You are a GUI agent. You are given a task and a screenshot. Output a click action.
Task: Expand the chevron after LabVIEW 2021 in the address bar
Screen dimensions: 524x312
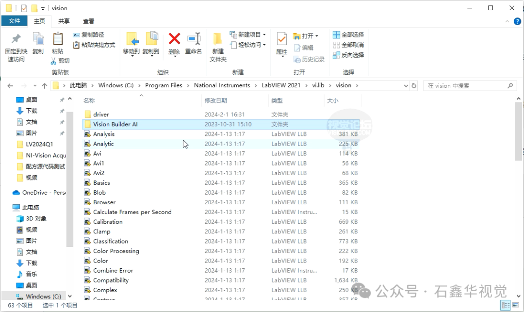point(307,85)
